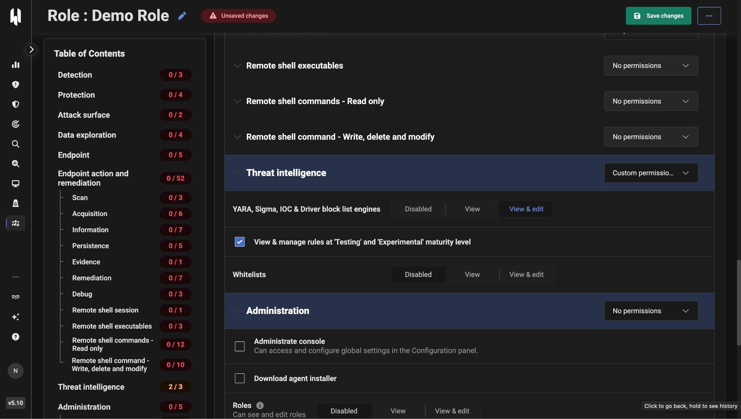Viewport: 741px width, 419px height.
Task: Click the 0 / 52 Endpoint action counter
Action: tap(175, 178)
